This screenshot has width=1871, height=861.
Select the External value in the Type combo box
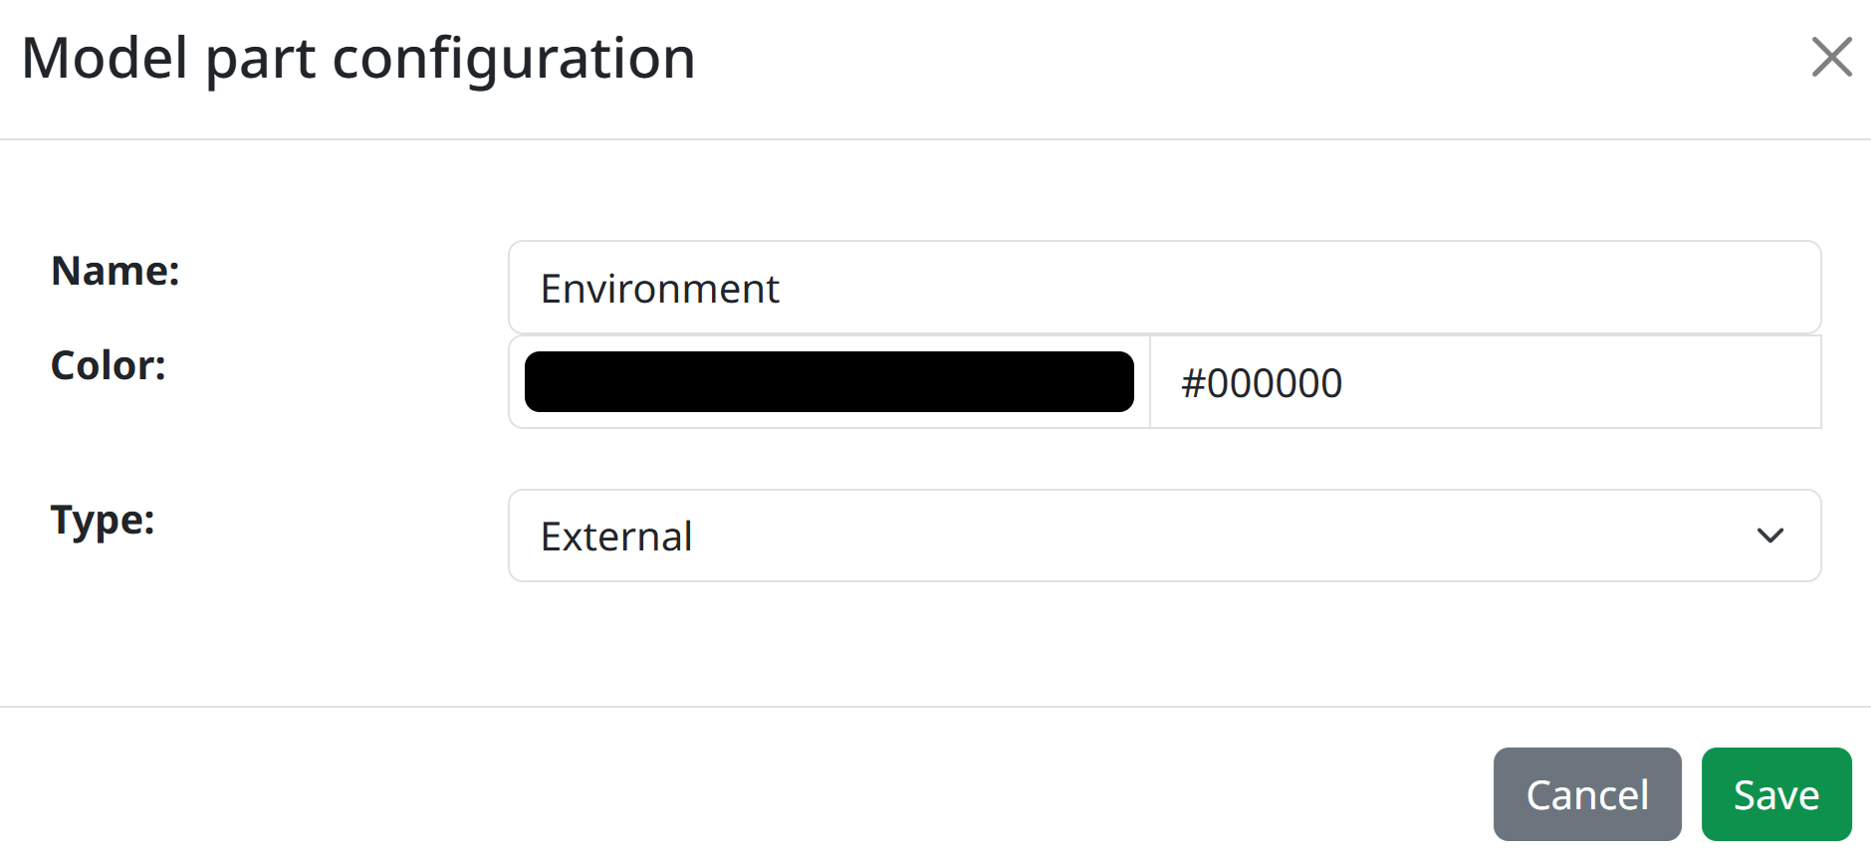(x=616, y=537)
